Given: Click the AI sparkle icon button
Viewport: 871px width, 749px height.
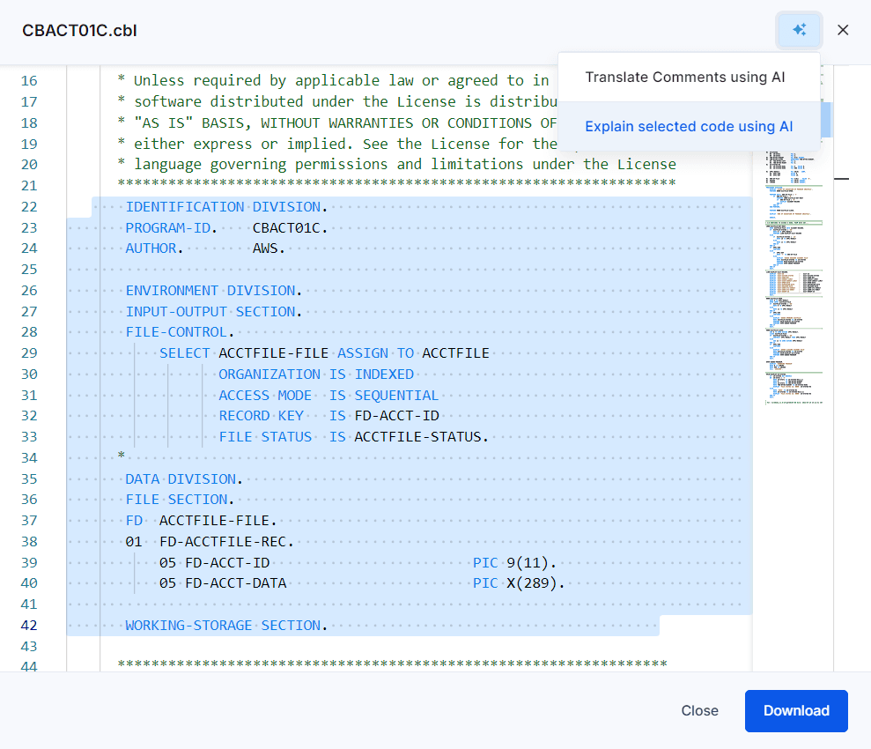Looking at the screenshot, I should 800,30.
